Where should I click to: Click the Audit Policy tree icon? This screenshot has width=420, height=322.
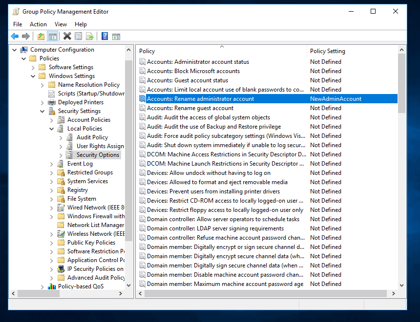[x=70, y=137]
